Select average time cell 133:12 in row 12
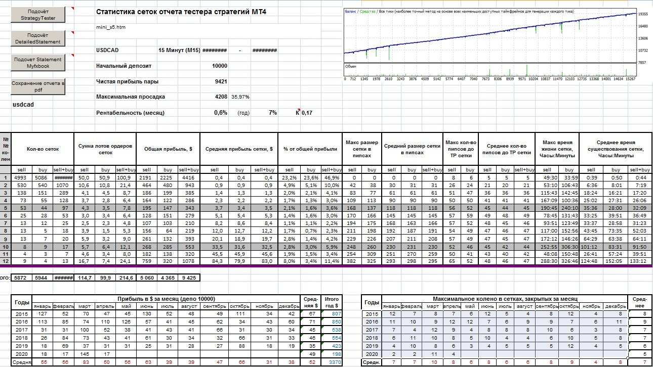 click(639, 261)
